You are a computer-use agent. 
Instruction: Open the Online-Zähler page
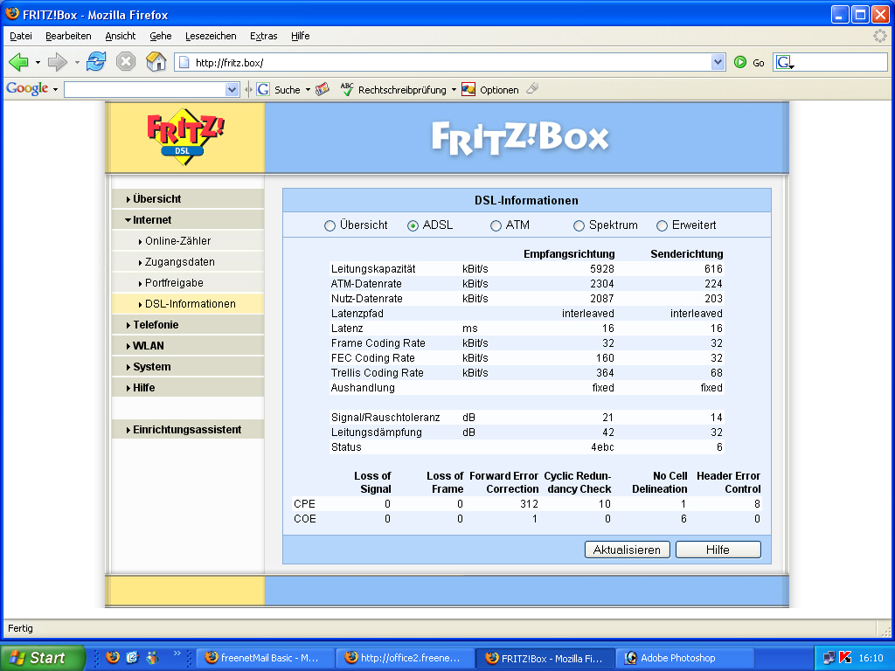189,241
